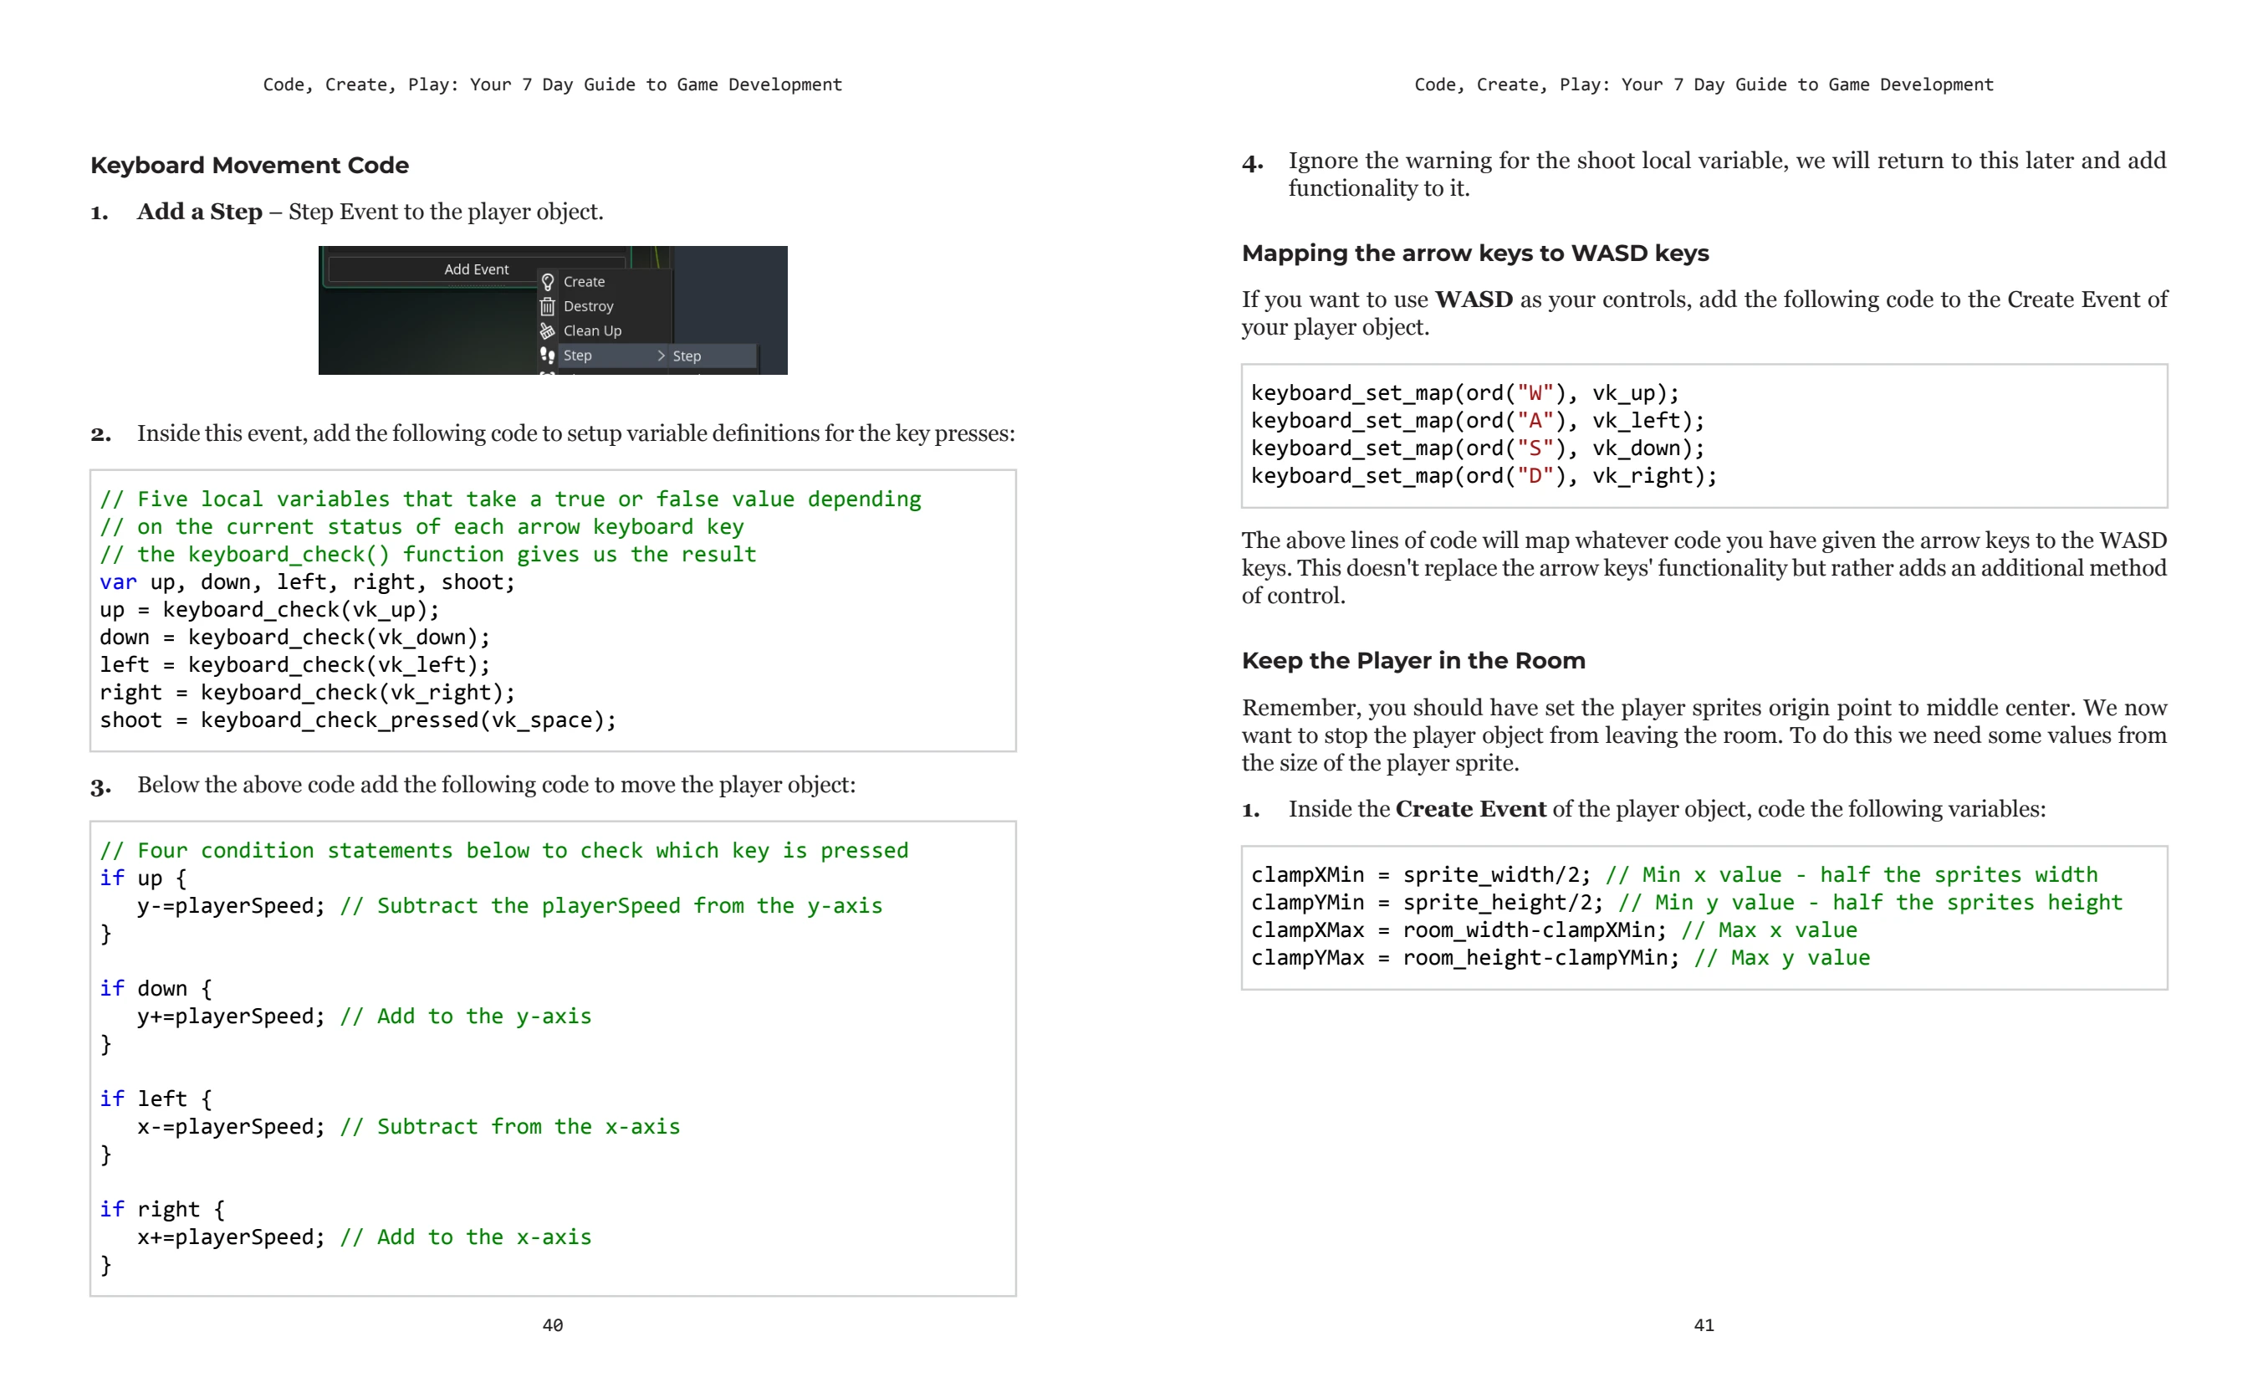Click the 'shoot = keyboard_check_pressed(vk_space);' line
Viewport: 2258px width, 1393px height.
coord(357,720)
